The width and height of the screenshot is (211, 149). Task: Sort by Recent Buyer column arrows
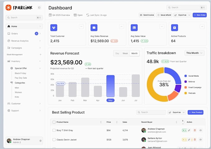coord(176,122)
